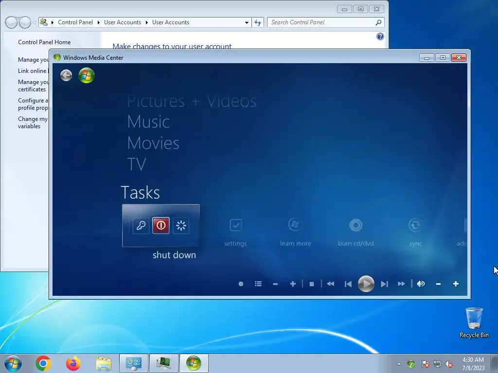
Task: Click the restart spinner icon under Tasks
Action: click(x=181, y=225)
